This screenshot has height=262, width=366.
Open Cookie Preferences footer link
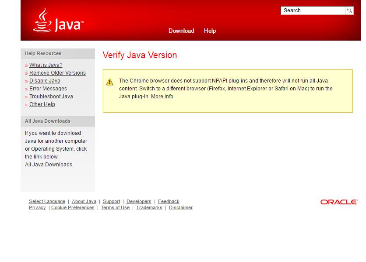pyautogui.click(x=73, y=207)
